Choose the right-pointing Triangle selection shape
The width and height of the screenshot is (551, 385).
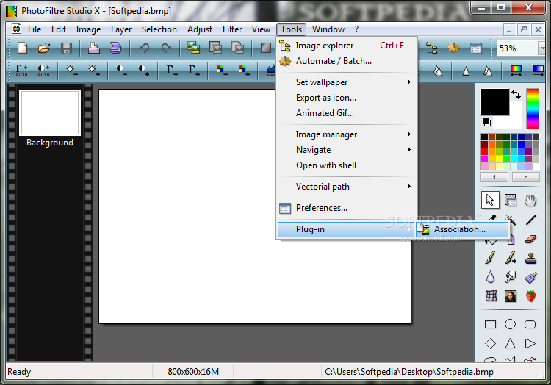[530, 343]
